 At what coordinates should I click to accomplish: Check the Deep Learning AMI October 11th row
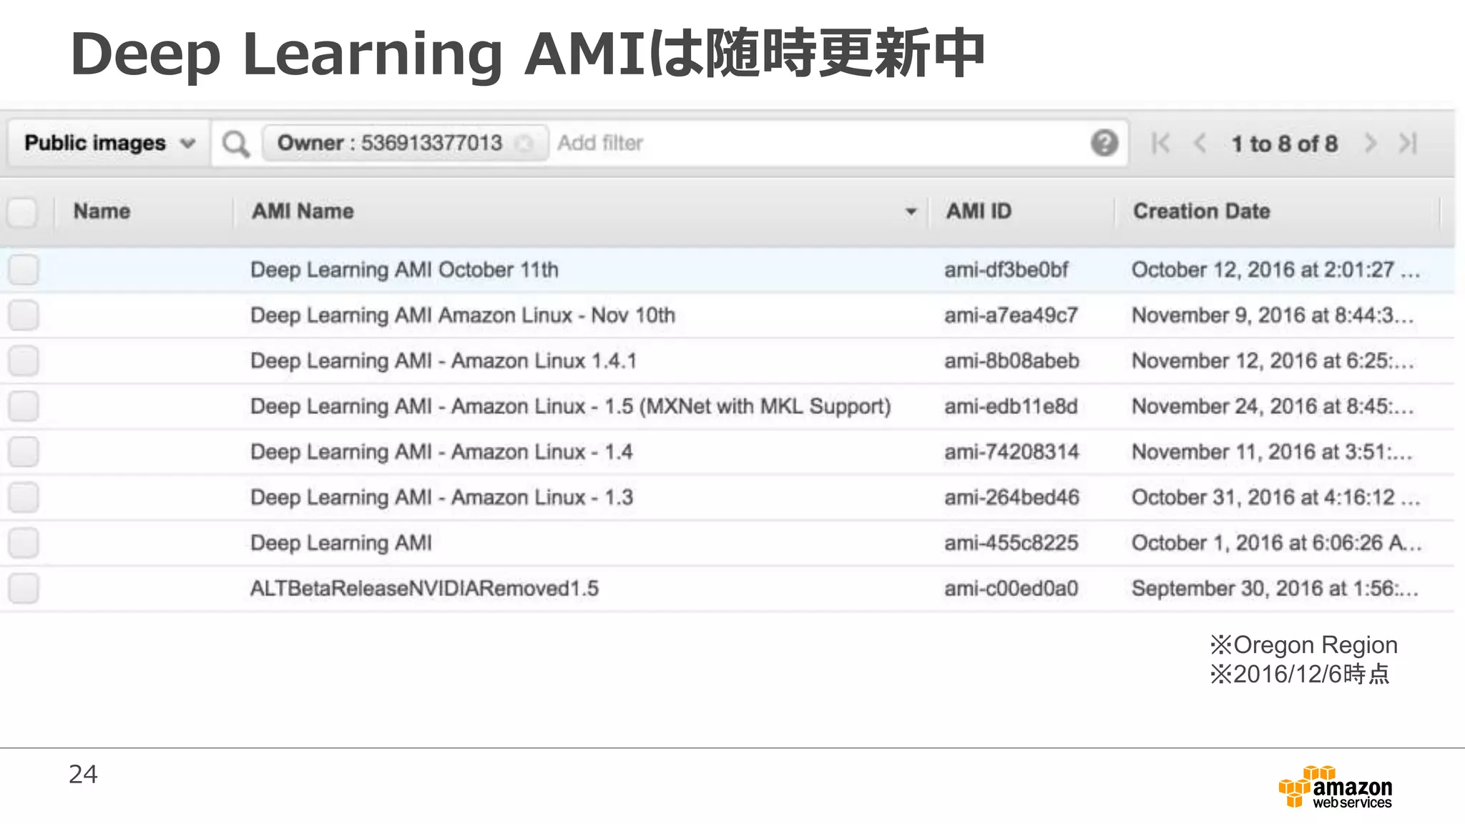coord(24,270)
